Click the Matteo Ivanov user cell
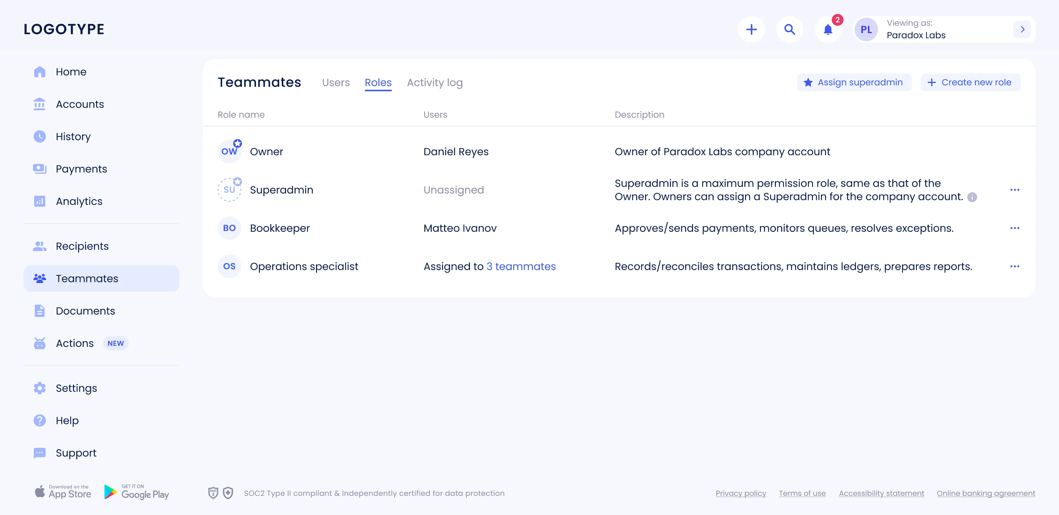The width and height of the screenshot is (1059, 515). coord(460,228)
